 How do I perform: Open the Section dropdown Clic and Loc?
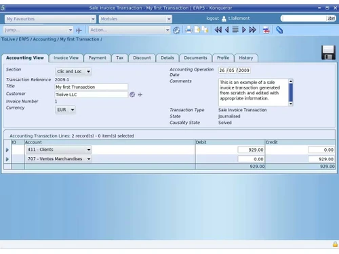73,72
